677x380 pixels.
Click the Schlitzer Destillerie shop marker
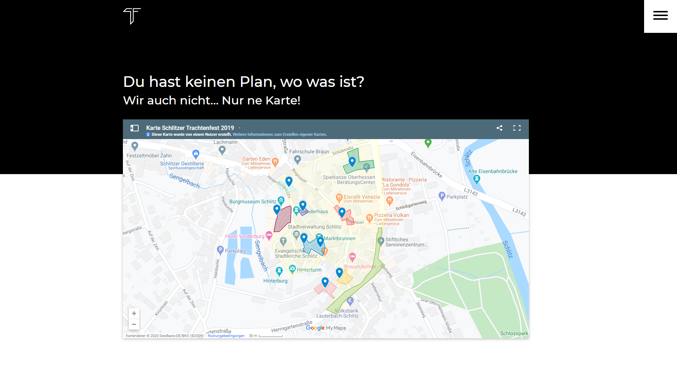click(x=196, y=154)
